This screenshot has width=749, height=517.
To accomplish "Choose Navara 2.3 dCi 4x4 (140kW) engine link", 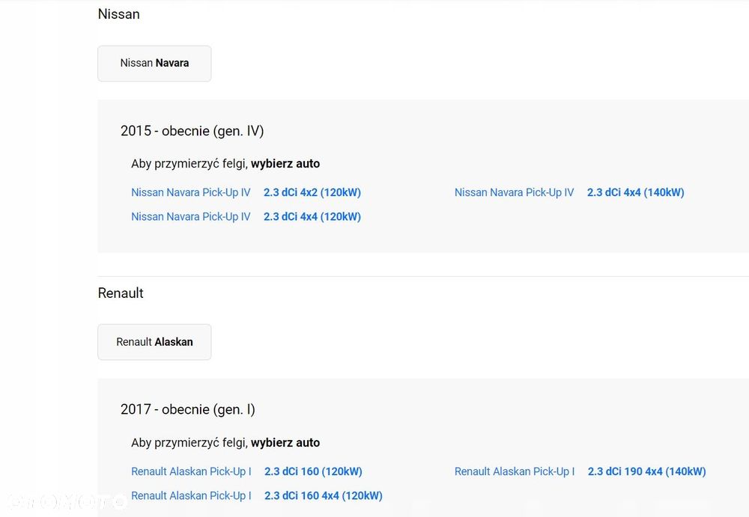I will click(x=635, y=192).
